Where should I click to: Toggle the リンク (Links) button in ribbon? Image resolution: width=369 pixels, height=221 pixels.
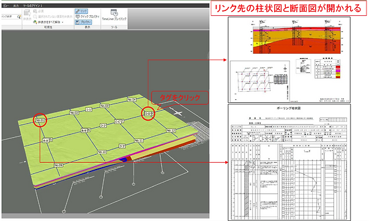click(x=81, y=11)
